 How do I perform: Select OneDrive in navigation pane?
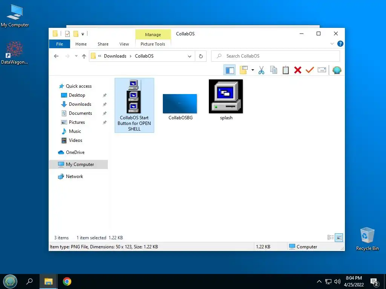pos(75,152)
